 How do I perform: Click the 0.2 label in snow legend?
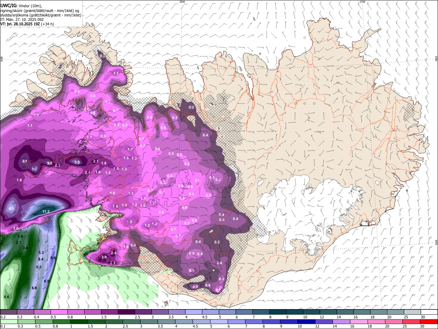(3, 317)
